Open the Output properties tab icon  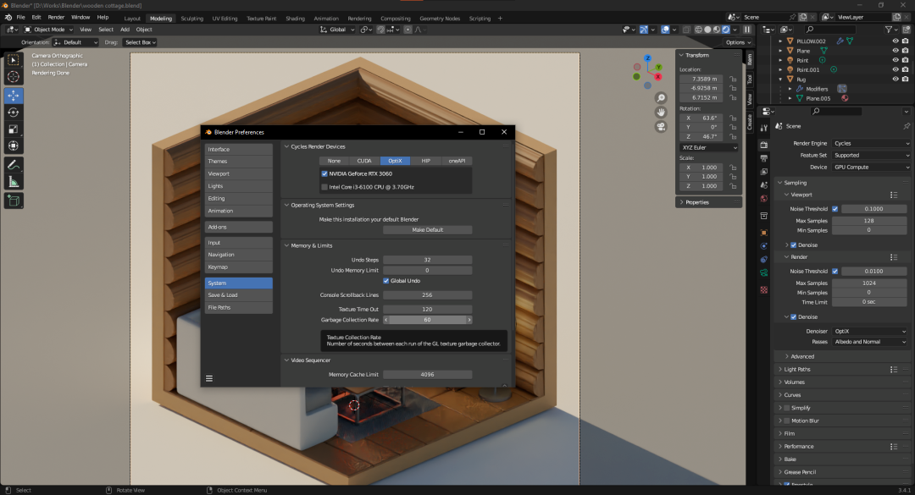point(764,158)
